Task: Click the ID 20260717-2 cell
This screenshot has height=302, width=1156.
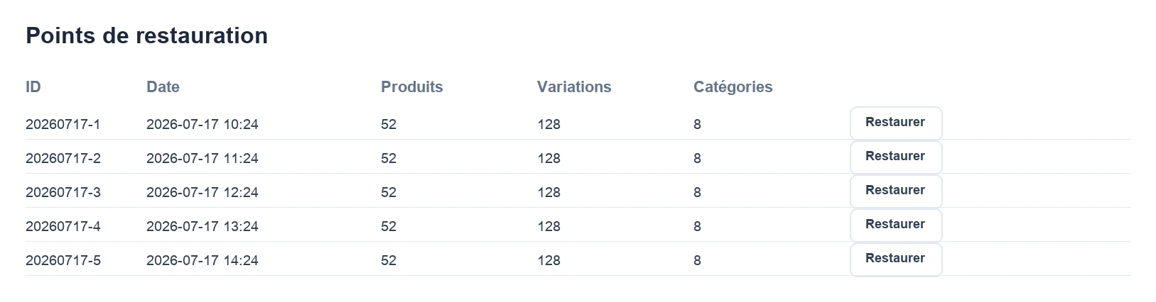Action: tap(63, 159)
